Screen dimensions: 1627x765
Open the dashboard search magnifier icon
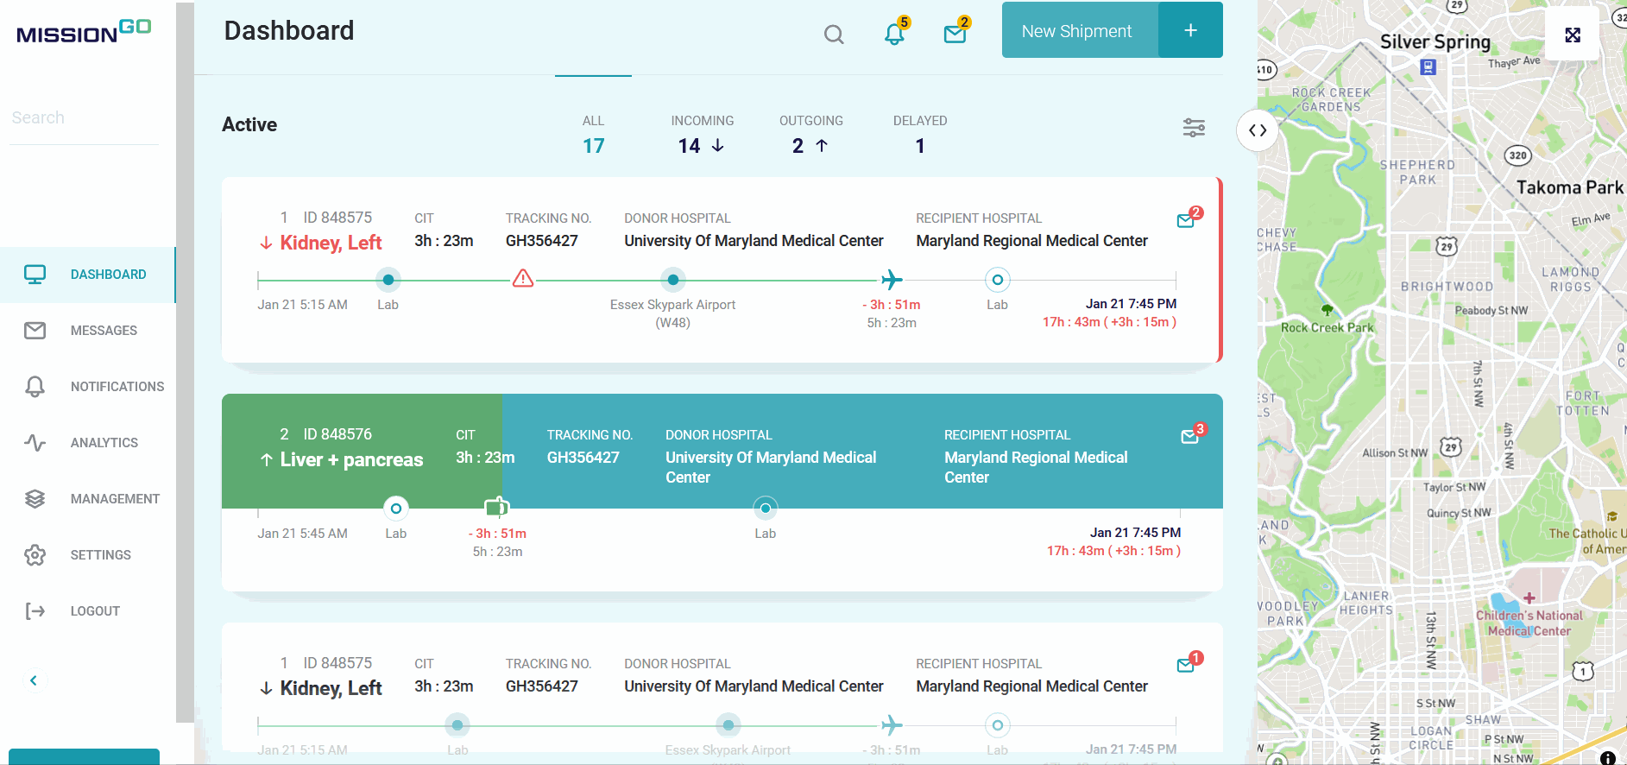[x=834, y=35]
